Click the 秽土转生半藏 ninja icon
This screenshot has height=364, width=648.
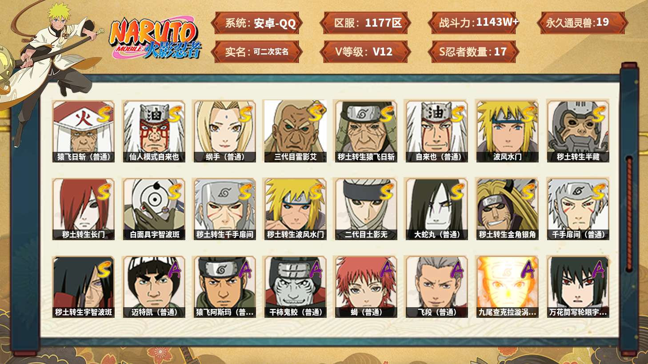(578, 131)
